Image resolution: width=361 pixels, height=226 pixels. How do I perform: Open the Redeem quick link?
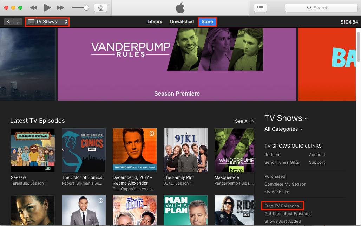point(273,155)
